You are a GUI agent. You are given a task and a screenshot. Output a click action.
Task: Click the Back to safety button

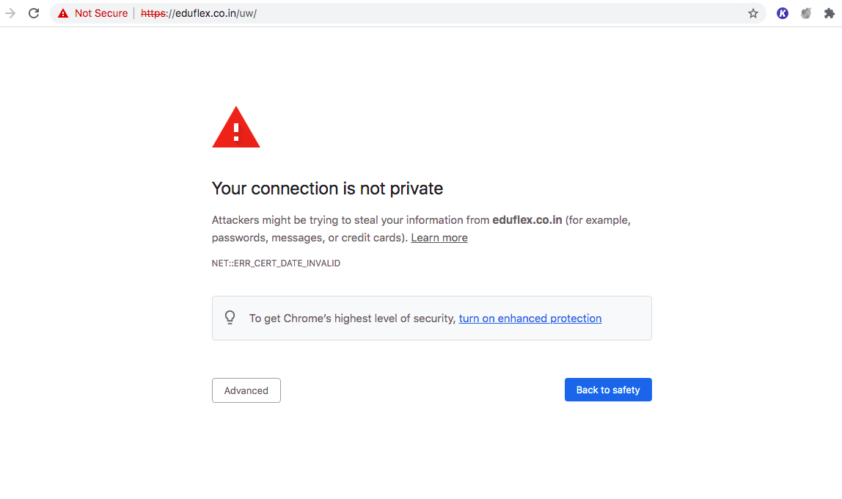608,390
